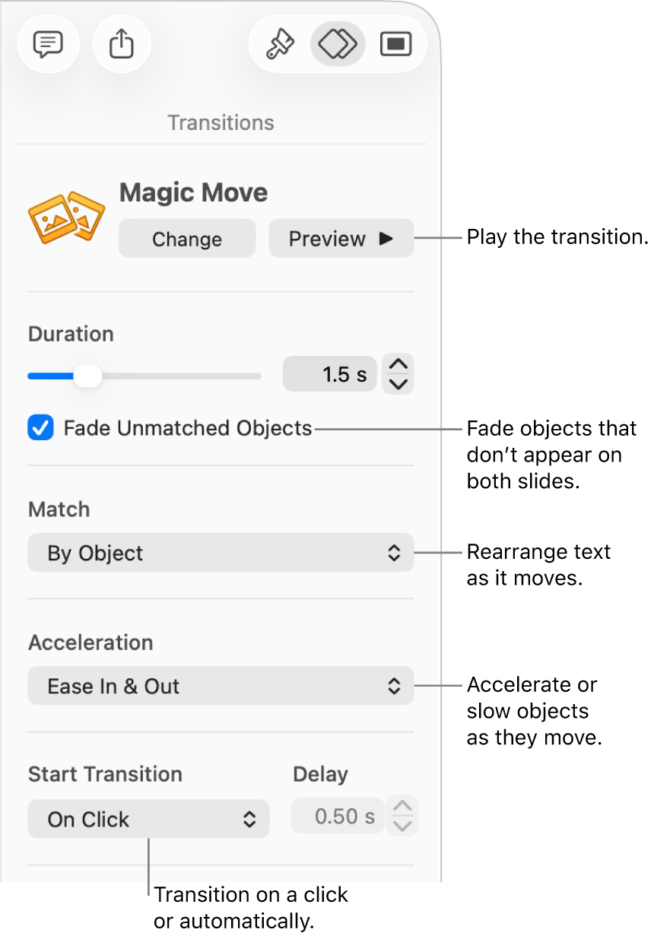Click the Document setup icon
This screenshot has height=936, width=654.
(395, 43)
